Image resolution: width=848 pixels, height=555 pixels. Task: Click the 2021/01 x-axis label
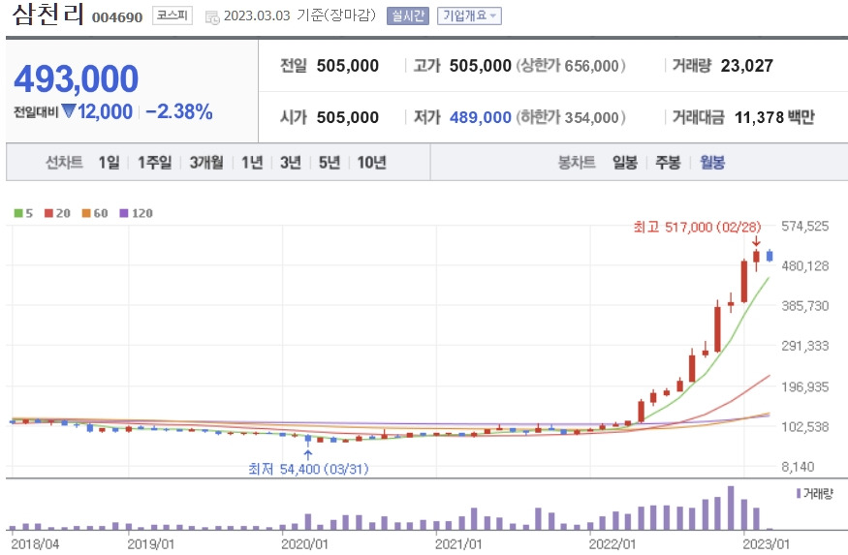pyautogui.click(x=458, y=543)
